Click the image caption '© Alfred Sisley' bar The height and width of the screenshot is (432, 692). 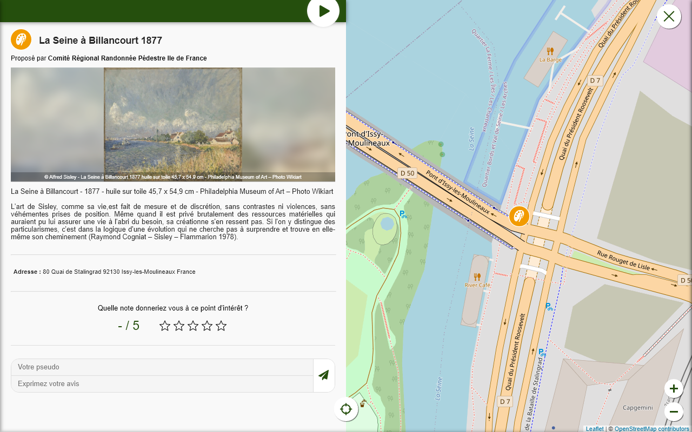coord(173,177)
